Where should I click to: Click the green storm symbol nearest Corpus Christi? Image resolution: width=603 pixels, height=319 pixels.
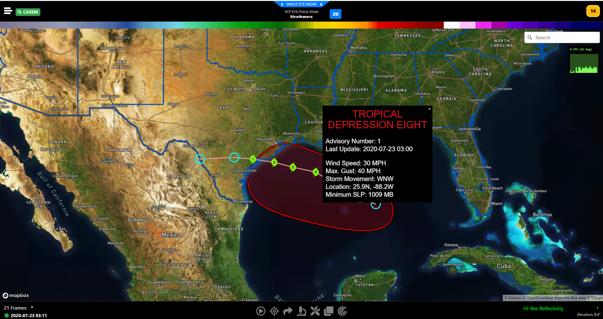[253, 159]
